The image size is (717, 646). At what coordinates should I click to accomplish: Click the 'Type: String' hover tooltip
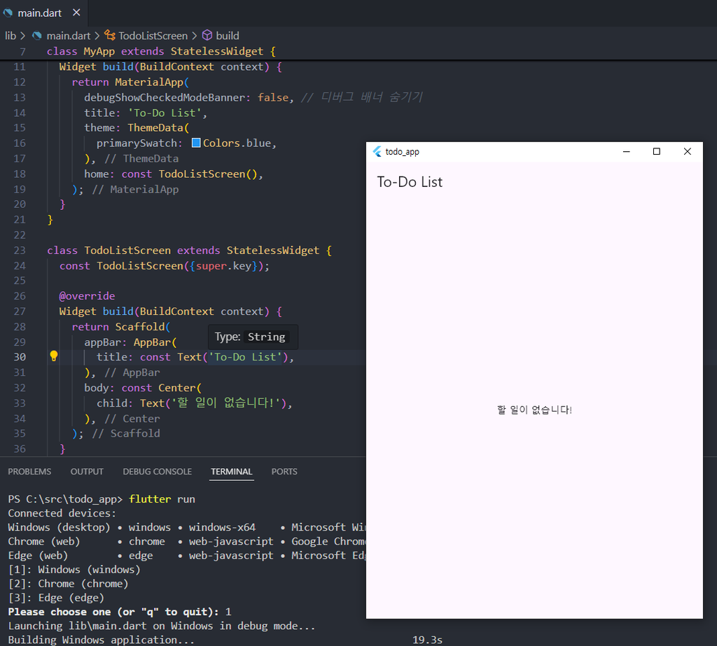click(x=253, y=337)
